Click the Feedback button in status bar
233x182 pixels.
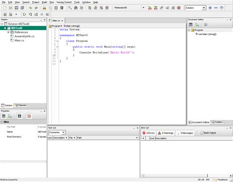point(221,180)
